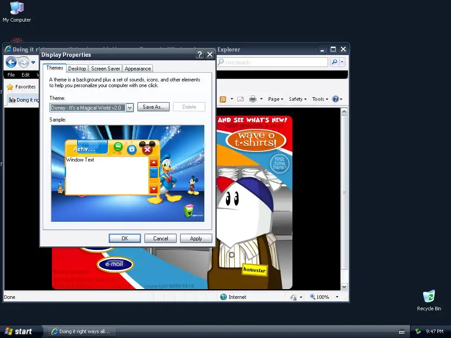This screenshot has height=338, width=451.
Task: Click in the Live Search input field
Action: 272,62
